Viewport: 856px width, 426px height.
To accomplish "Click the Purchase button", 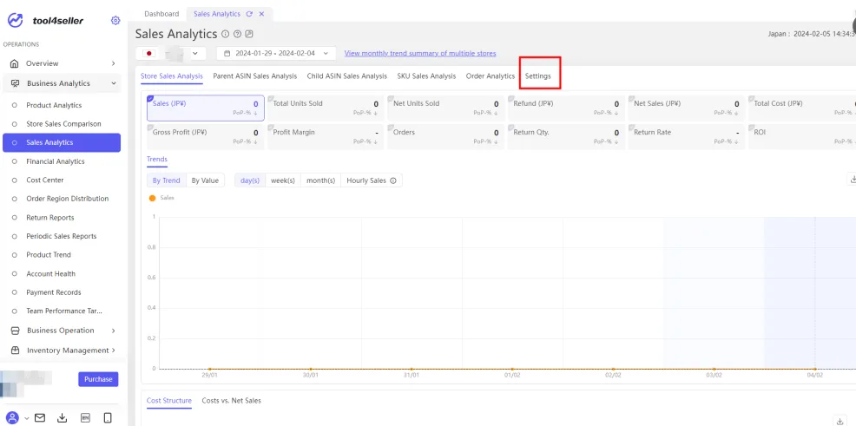I will [98, 379].
